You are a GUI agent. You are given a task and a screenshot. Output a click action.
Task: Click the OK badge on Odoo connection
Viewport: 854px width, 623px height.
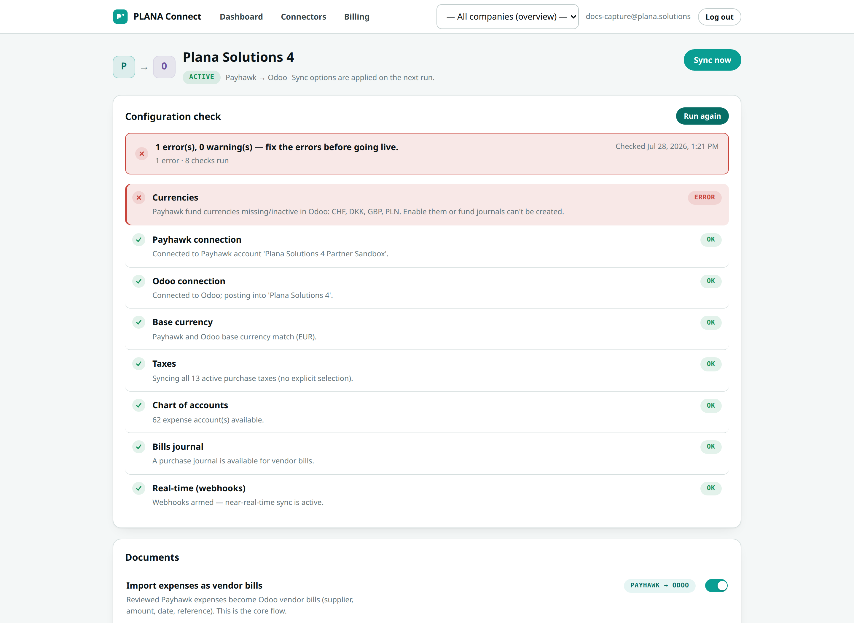click(x=710, y=281)
